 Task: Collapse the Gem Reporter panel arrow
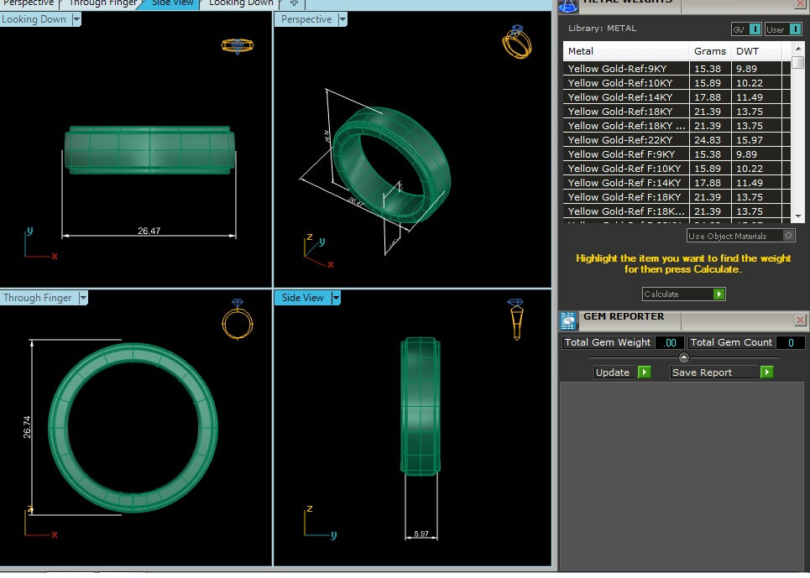pos(683,357)
